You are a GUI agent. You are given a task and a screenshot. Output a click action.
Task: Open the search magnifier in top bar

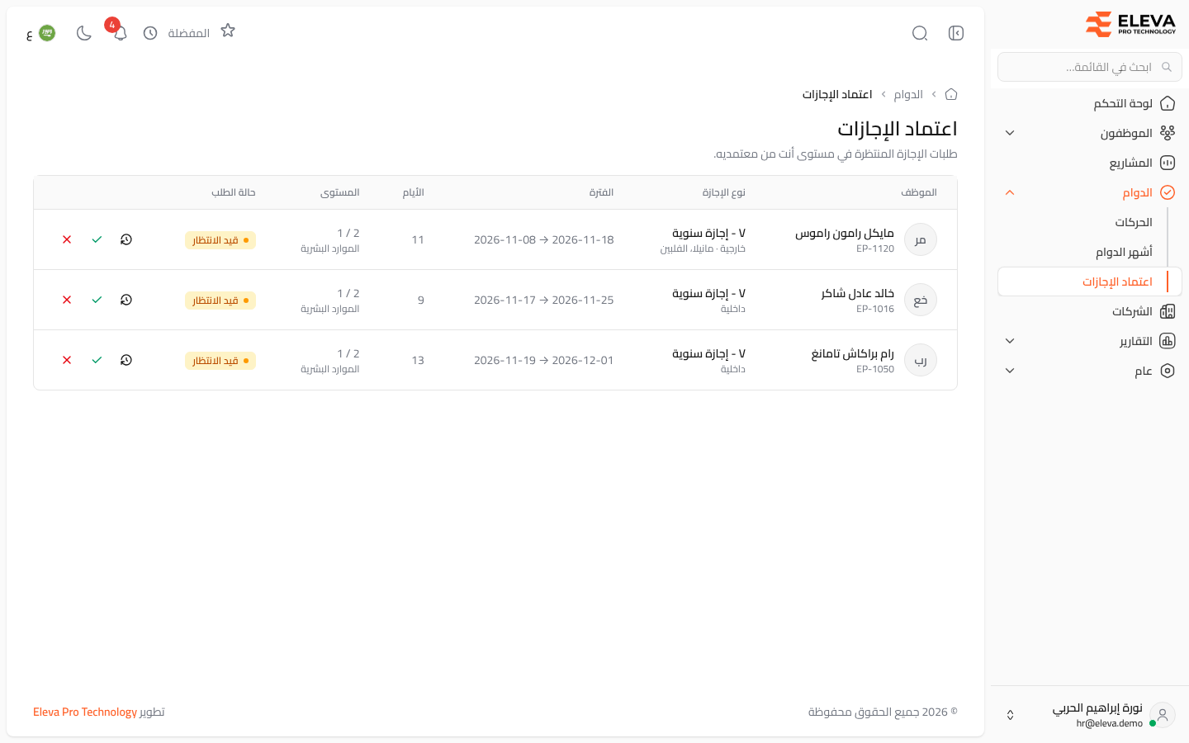(x=920, y=33)
